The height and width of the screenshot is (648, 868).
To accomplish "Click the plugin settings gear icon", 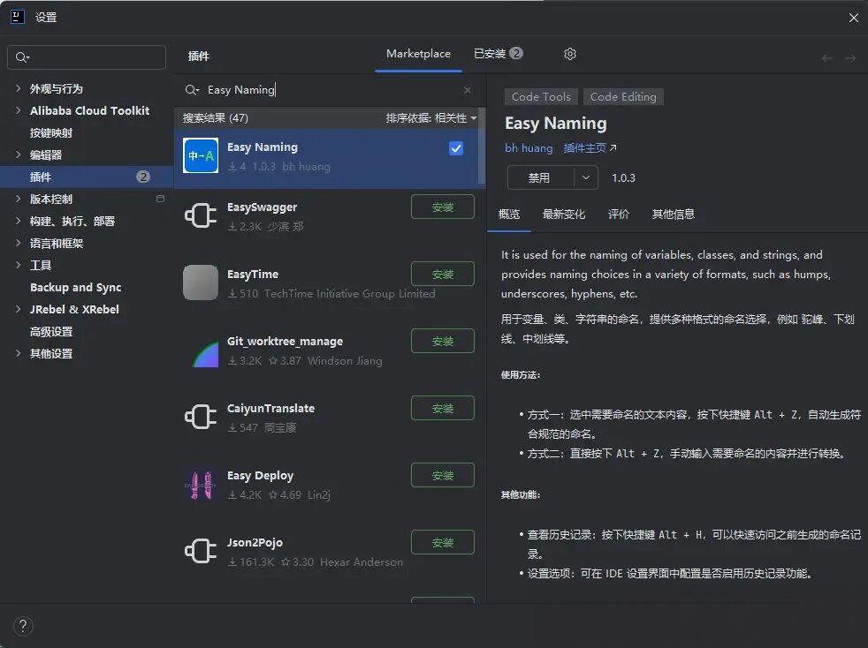I will click(570, 54).
